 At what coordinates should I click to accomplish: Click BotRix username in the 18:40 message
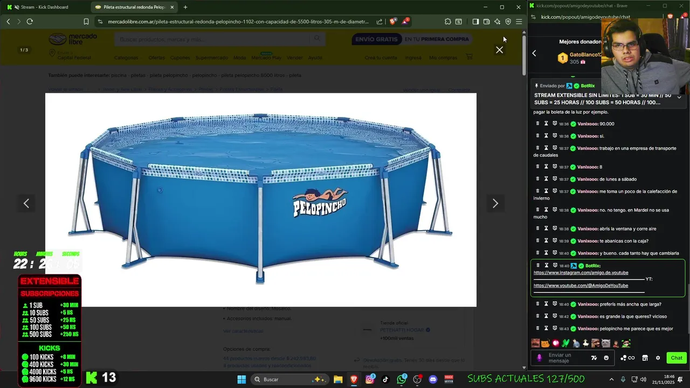[x=592, y=266]
